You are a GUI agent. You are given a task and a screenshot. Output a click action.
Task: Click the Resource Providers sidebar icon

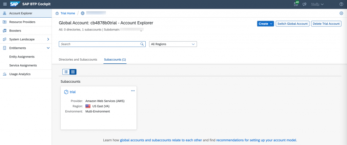[x=4, y=22]
